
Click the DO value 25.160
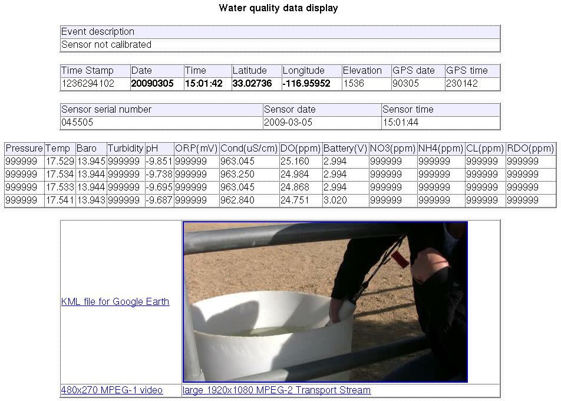[295, 161]
